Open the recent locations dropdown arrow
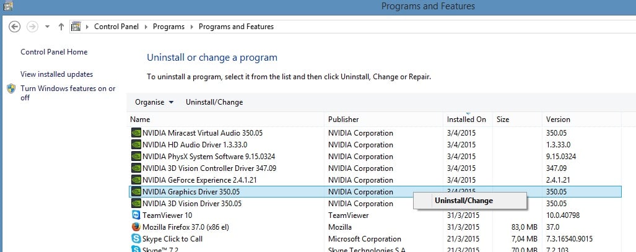This screenshot has width=636, height=252. click(47, 27)
